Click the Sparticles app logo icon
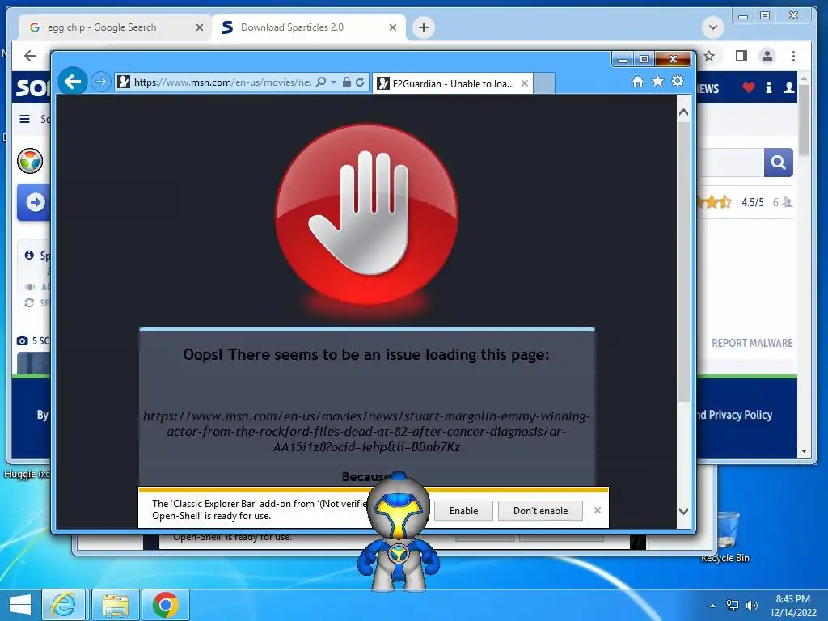This screenshot has height=621, width=828. (30, 161)
